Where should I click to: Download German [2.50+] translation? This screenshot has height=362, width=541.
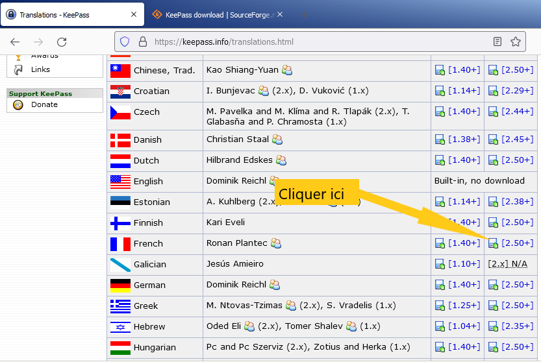point(517,284)
